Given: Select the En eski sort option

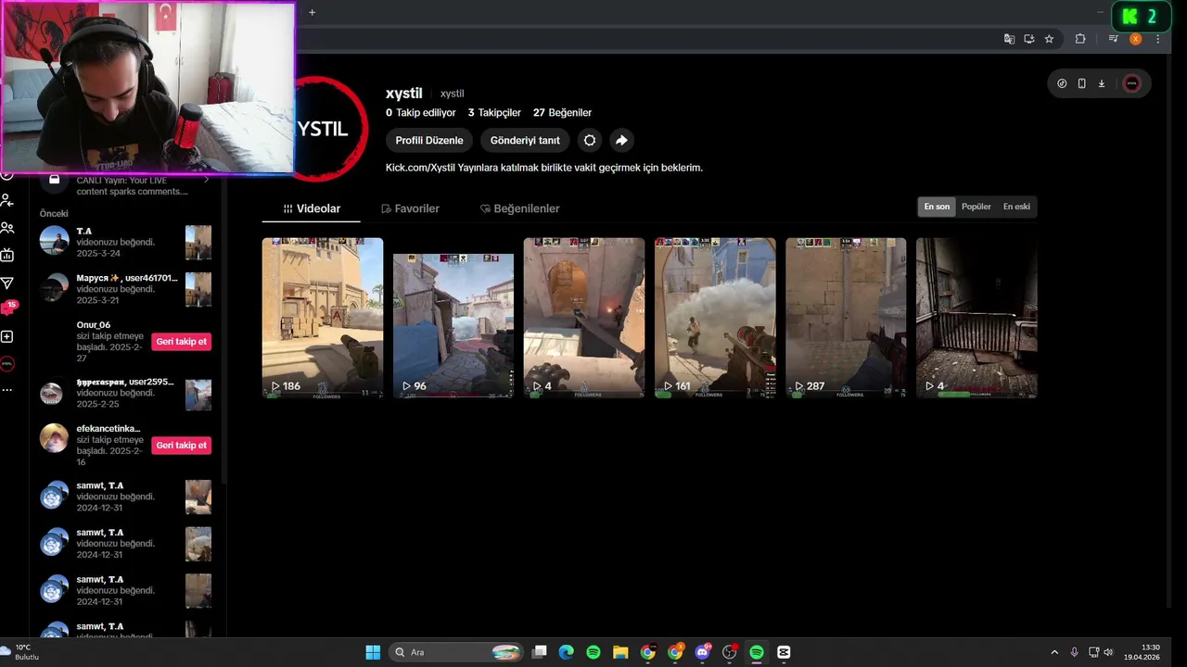Looking at the screenshot, I should [x=1016, y=207].
